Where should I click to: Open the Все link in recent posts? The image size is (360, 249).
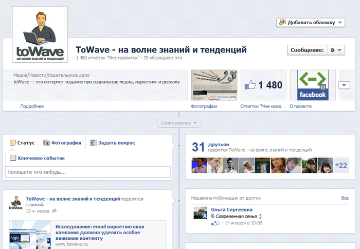tap(345, 198)
